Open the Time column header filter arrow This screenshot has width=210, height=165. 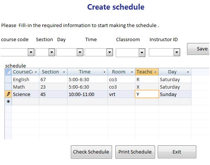pyautogui.click(x=104, y=72)
